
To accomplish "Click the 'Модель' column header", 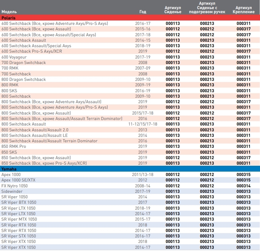I will (9, 12).
